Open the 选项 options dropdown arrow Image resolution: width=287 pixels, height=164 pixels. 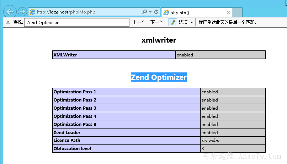[192, 22]
